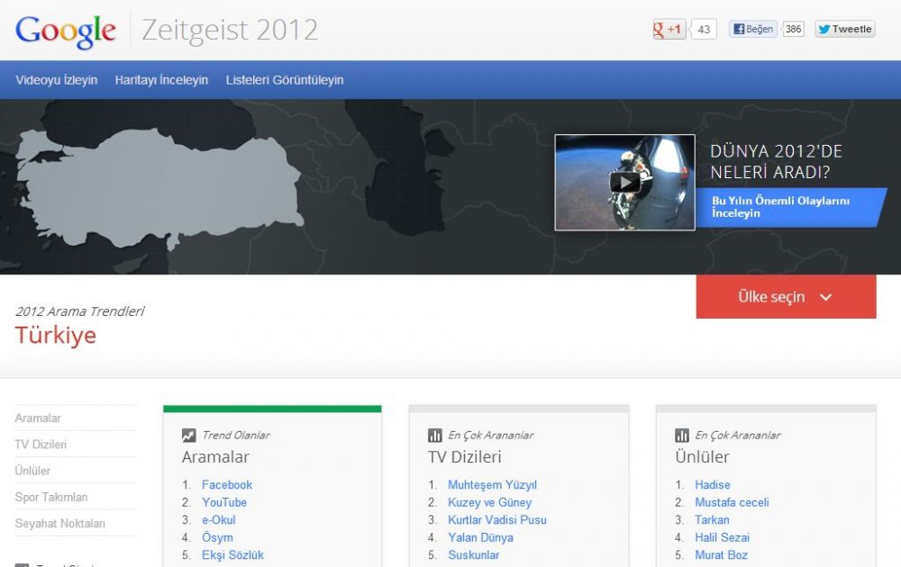Open the Hadise celebrity link
Screen dimensions: 901x567
click(x=713, y=484)
